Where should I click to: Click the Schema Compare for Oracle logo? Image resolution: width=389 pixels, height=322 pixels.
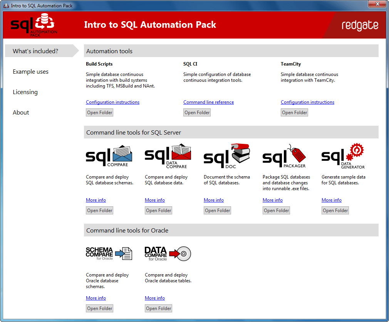pos(109,253)
